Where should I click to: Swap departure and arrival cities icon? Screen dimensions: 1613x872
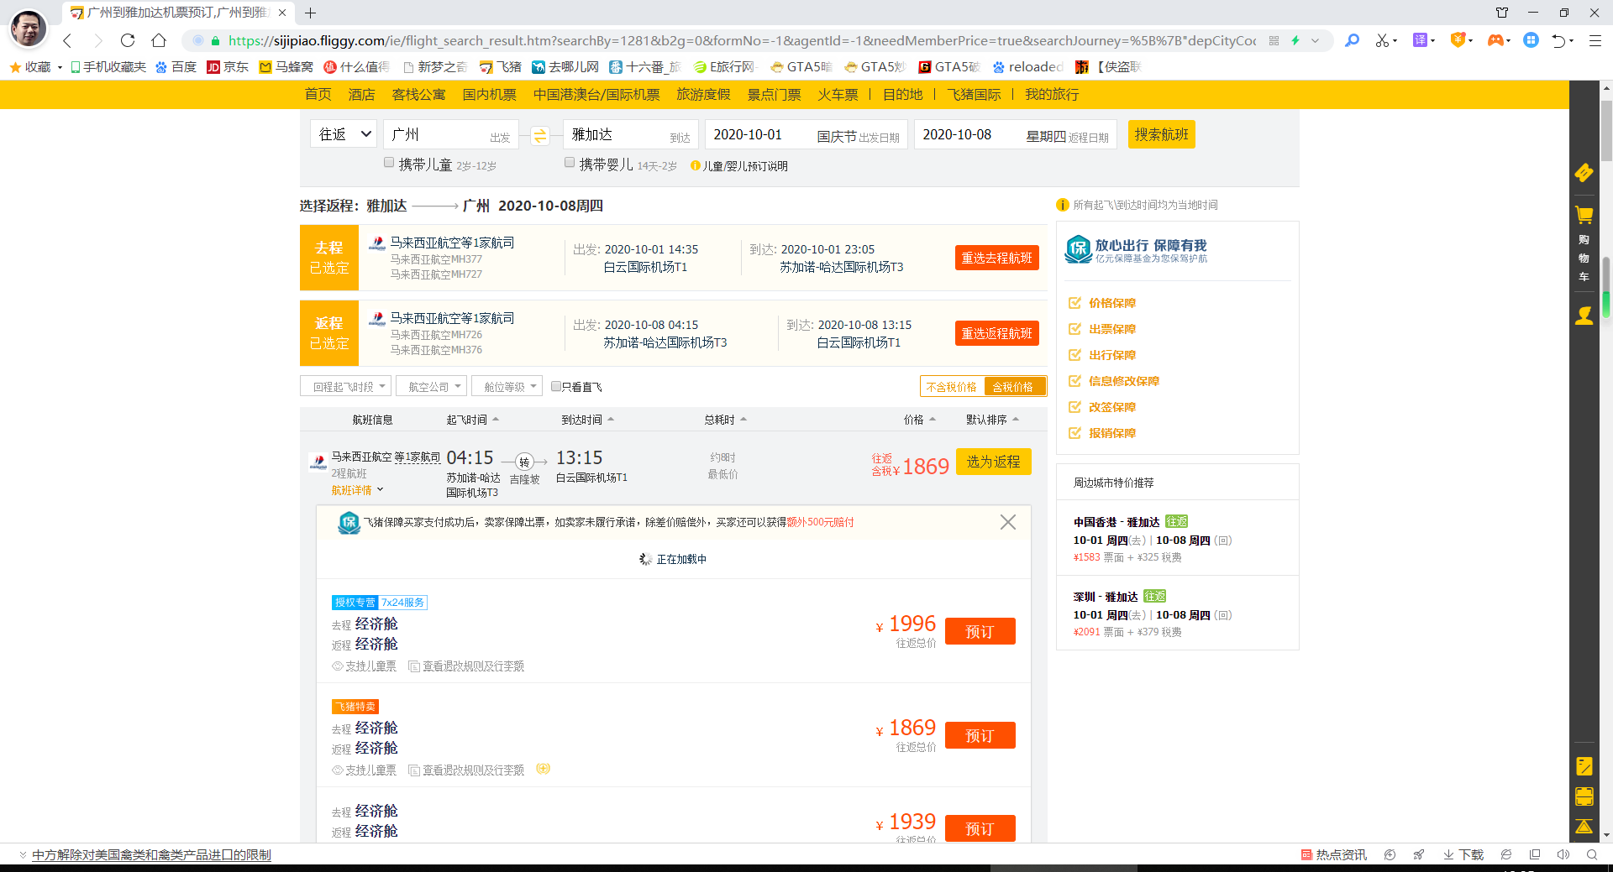pos(539,135)
